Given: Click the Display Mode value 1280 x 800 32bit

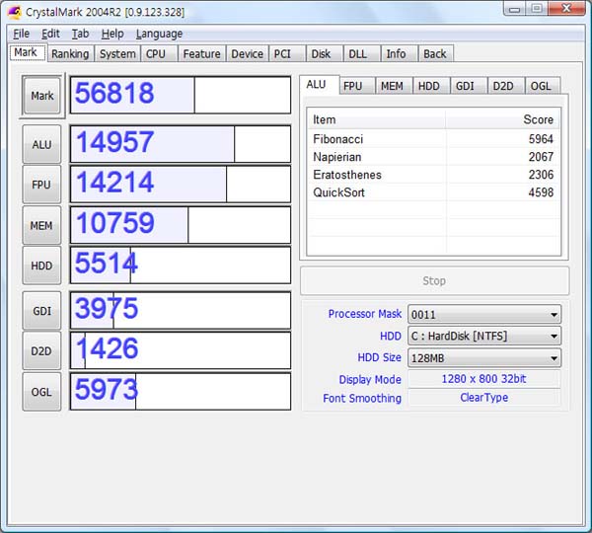Looking at the screenshot, I should coord(484,379).
